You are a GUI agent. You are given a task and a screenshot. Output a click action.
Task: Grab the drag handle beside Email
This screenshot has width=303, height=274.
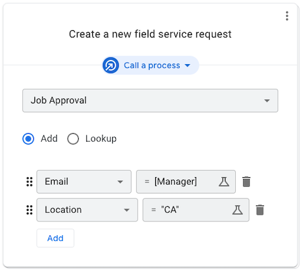(30, 181)
